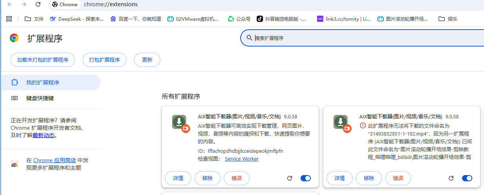This screenshot has width=484, height=195.
Task: Open the link3.cc/tomity bookmark
Action: tap(344, 19)
